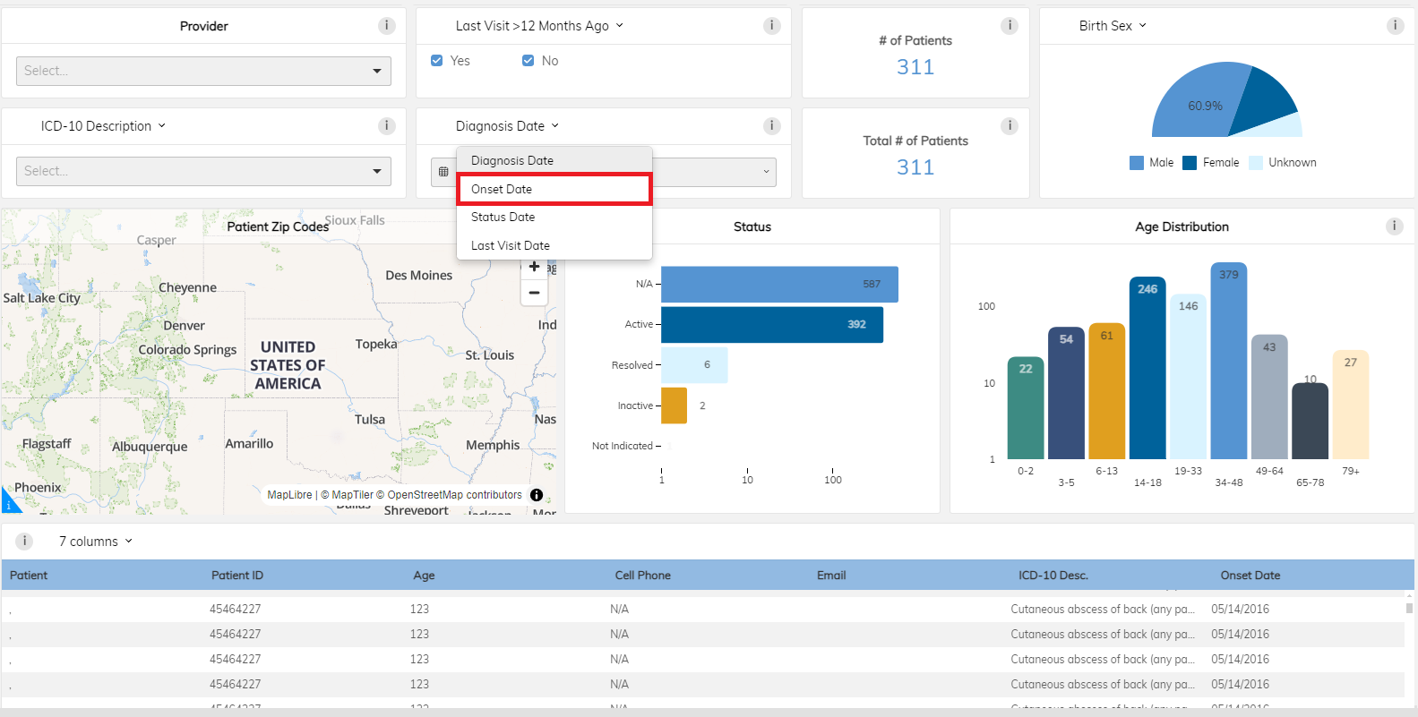Zoom out on the Patient Zip Codes map

(x=534, y=293)
